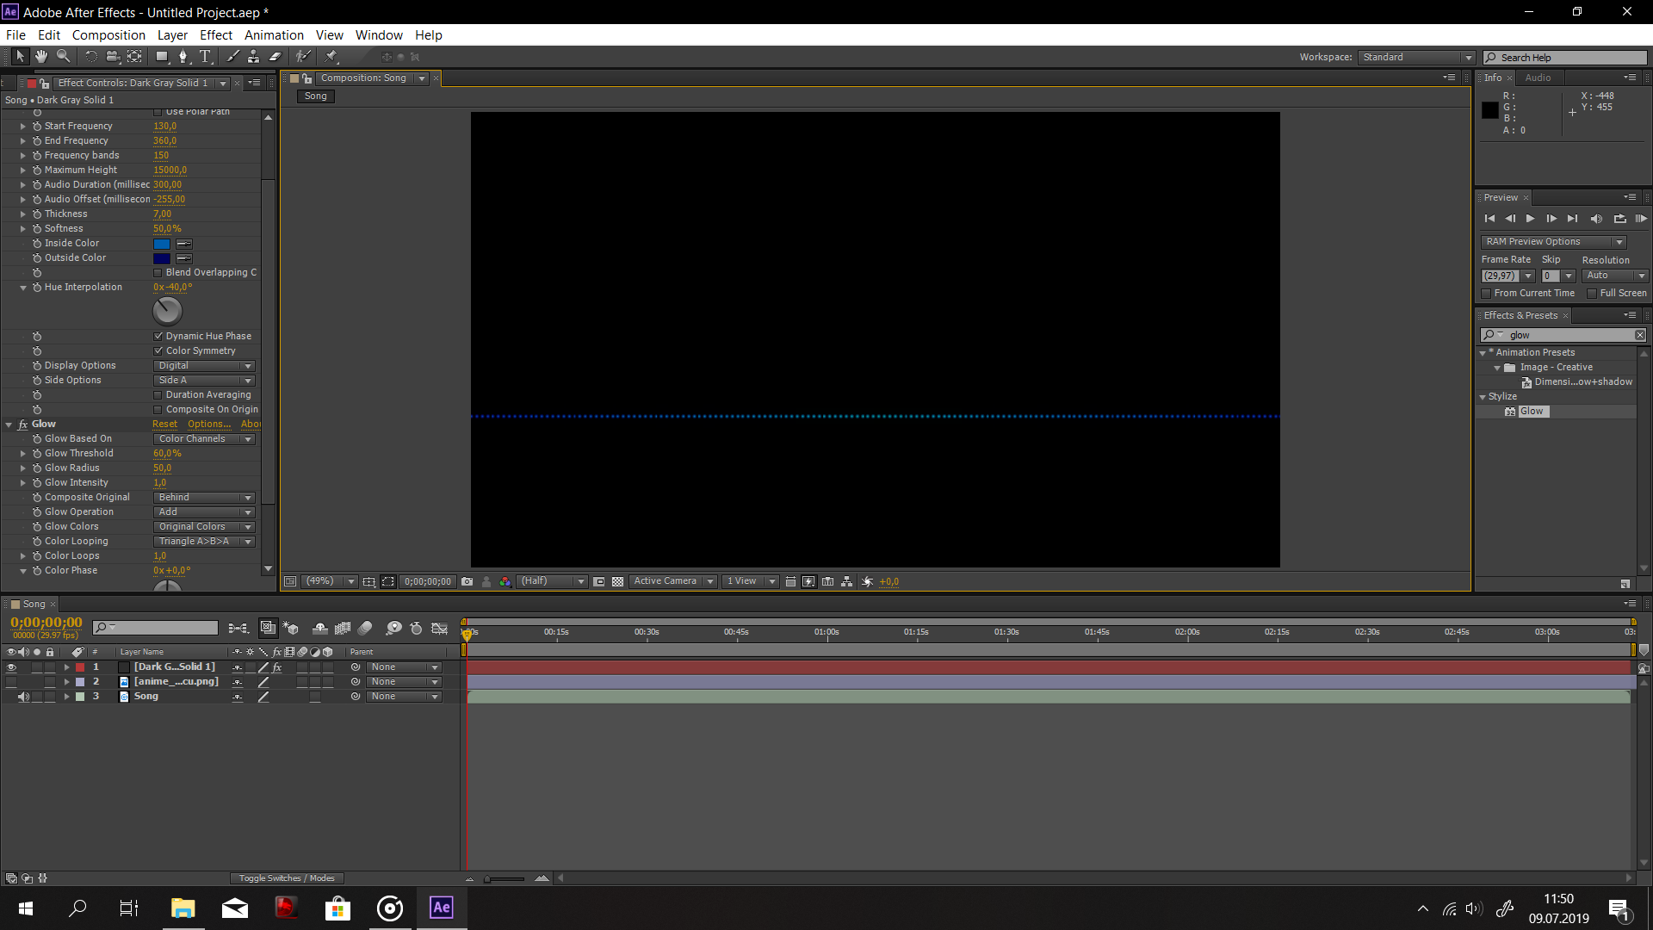This screenshot has height=930, width=1653.
Task: Open the Graph Editor icon
Action: (439, 629)
